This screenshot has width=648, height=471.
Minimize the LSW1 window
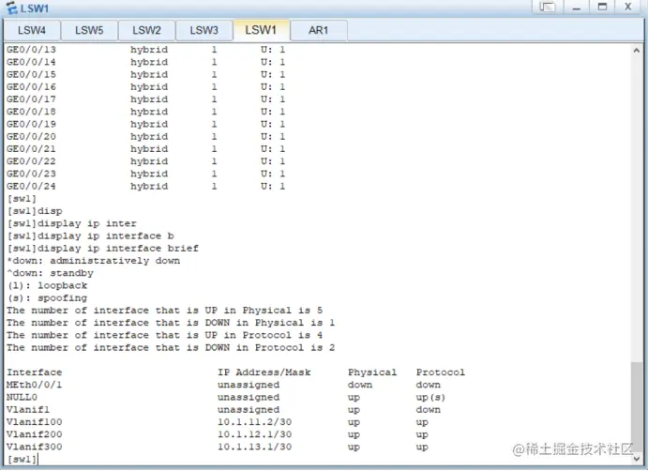tap(577, 7)
